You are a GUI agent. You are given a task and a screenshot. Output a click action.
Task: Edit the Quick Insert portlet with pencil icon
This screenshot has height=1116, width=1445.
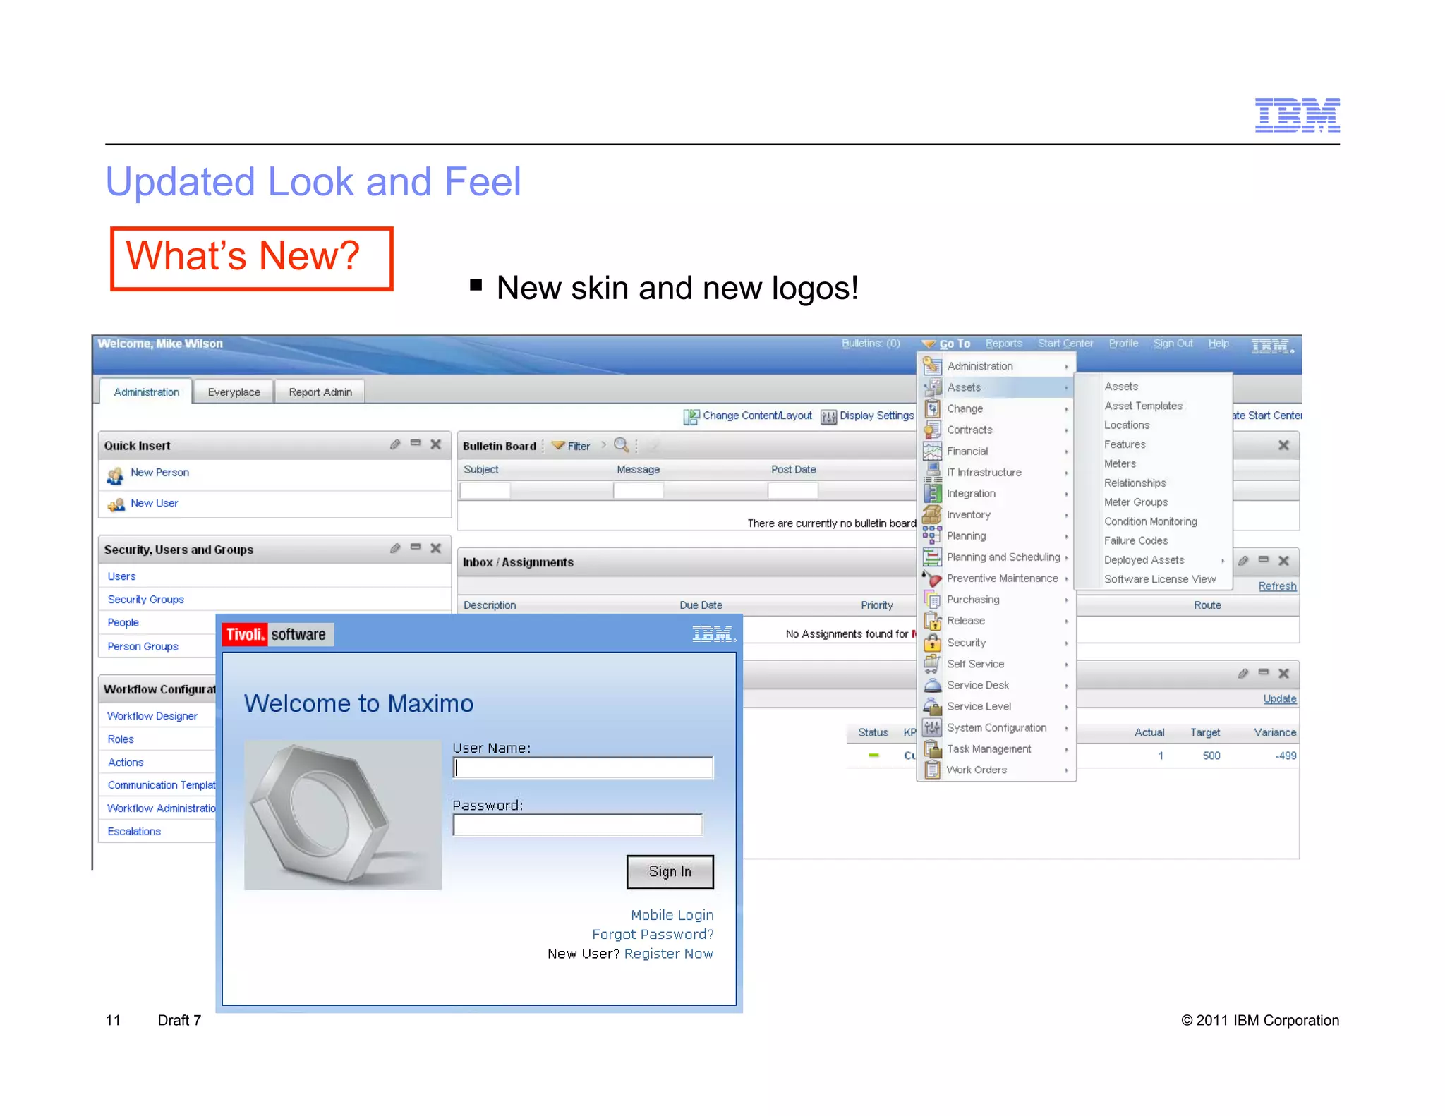pyautogui.click(x=395, y=444)
